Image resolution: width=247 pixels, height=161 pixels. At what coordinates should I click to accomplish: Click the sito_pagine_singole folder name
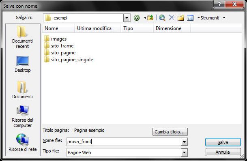click(72, 60)
